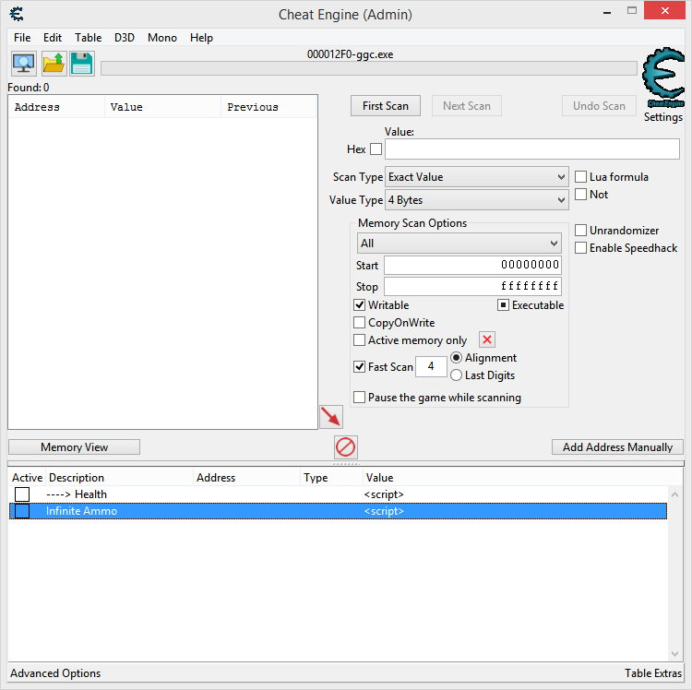The image size is (692, 690).
Task: Click the Health row <script> value
Action: pos(384,494)
